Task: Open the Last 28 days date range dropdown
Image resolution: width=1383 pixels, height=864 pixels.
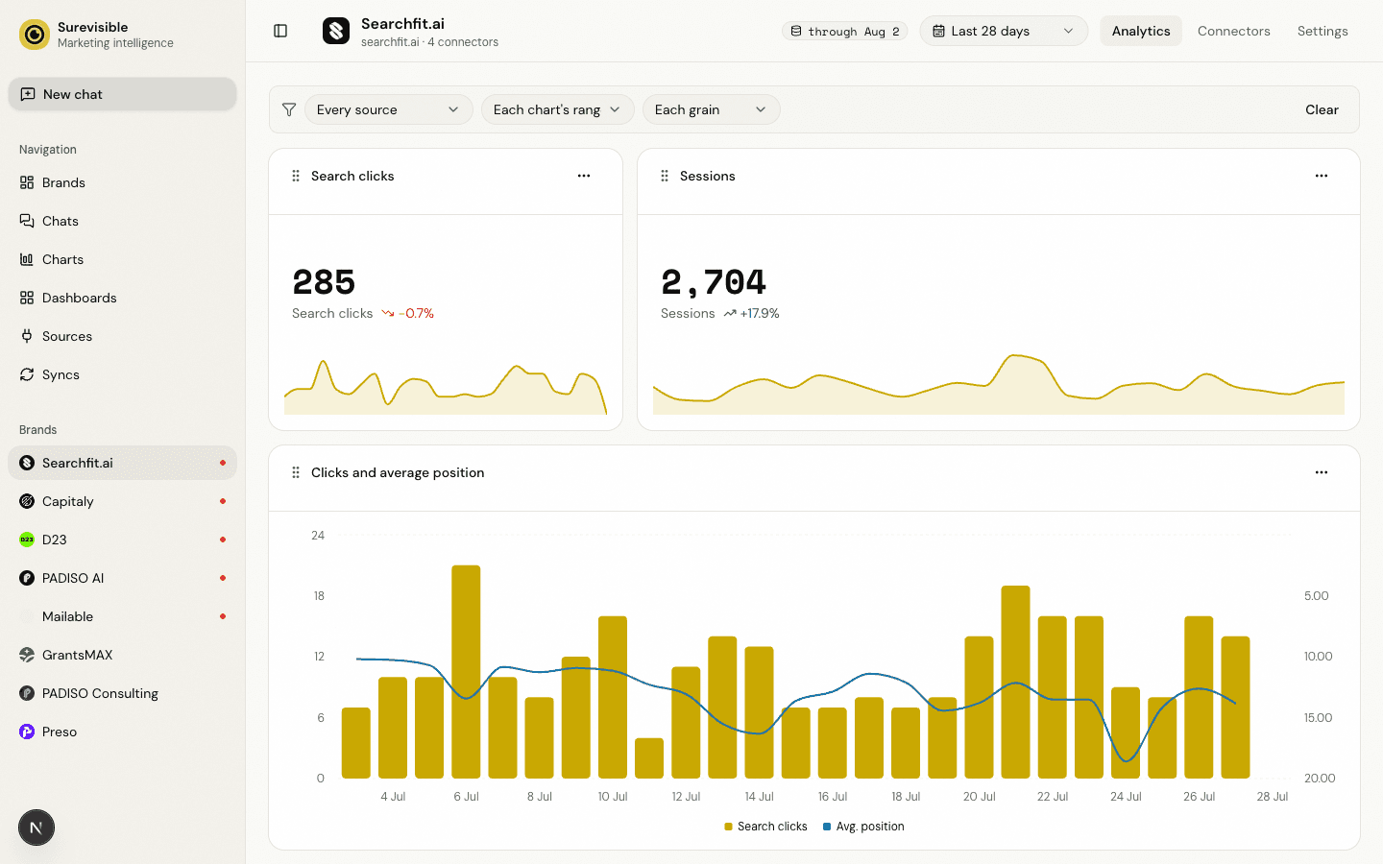Action: (x=1004, y=31)
